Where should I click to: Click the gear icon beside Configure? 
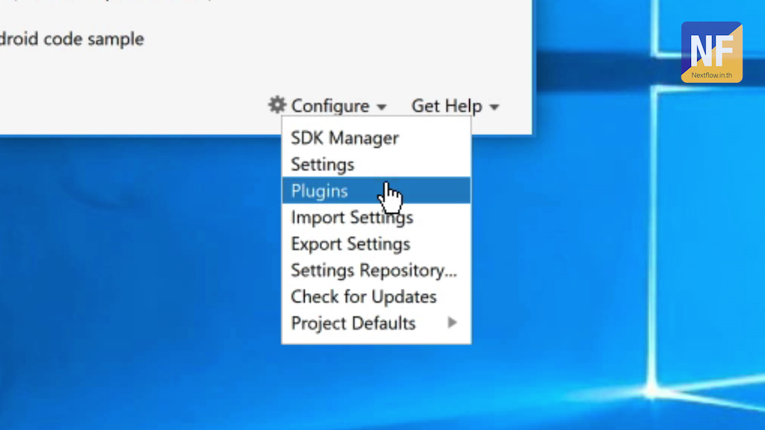(277, 105)
